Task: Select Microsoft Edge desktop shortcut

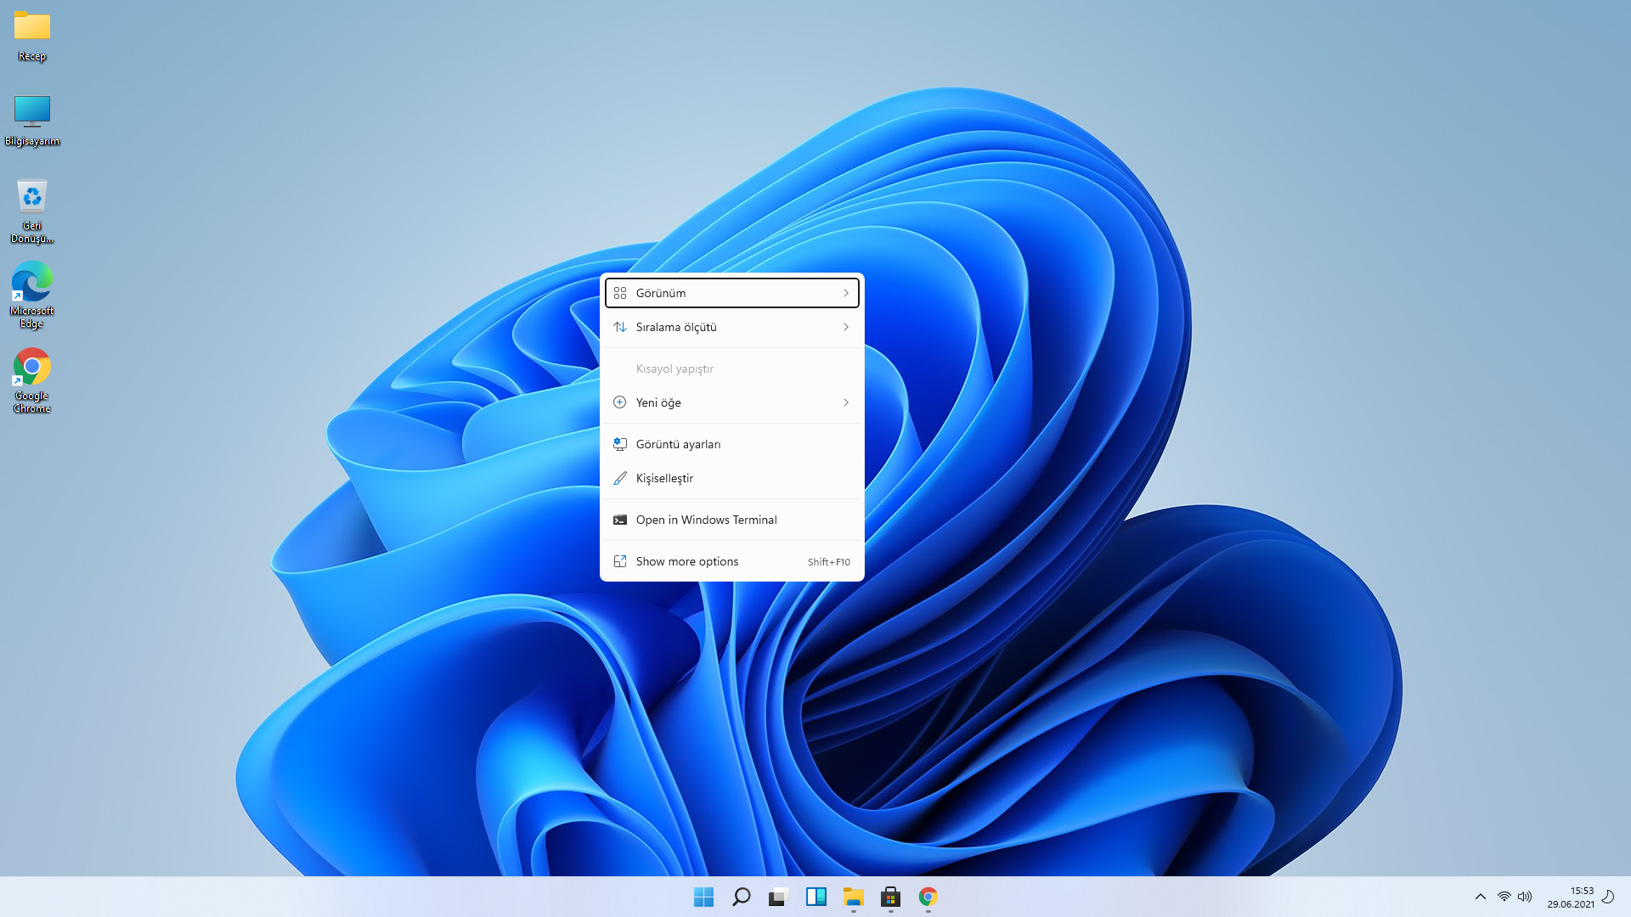Action: pyautogui.click(x=32, y=283)
